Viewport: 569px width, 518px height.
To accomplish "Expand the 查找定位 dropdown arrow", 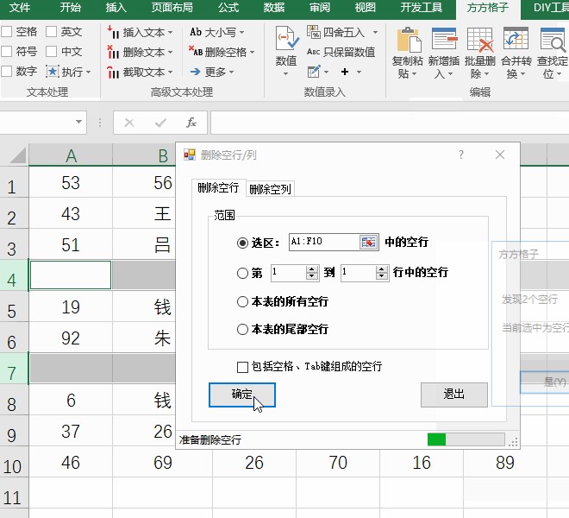I will pyautogui.click(x=560, y=74).
